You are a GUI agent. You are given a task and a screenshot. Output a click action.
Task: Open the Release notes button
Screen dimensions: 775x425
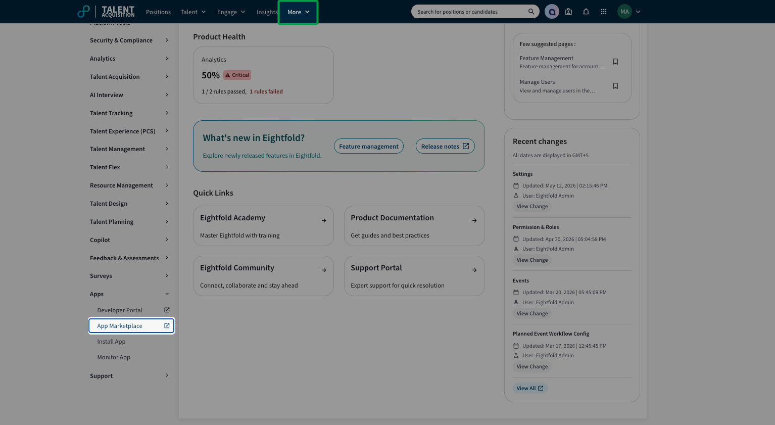pos(445,147)
